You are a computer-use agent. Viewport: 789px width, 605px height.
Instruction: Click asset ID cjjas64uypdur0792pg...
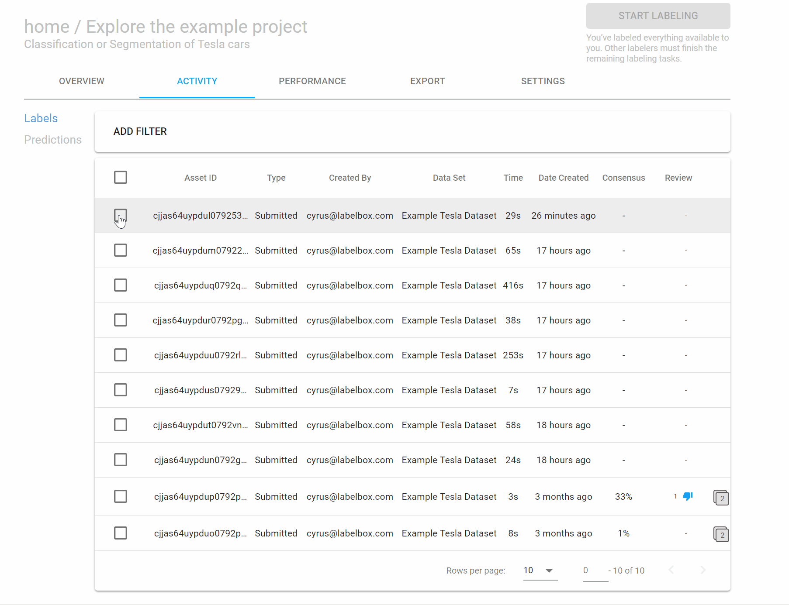coord(201,320)
